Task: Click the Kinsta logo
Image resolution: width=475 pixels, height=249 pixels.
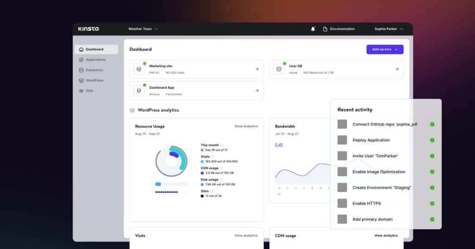Action: click(88, 29)
